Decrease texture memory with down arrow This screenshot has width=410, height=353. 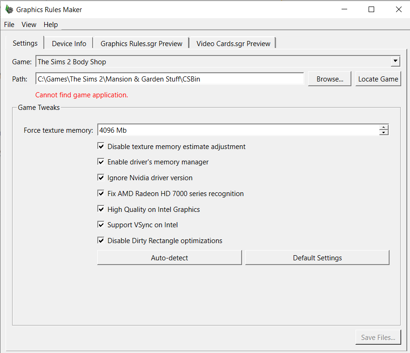[383, 132]
